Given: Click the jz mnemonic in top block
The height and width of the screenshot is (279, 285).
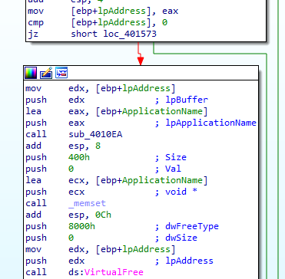Looking at the screenshot, I should [33, 34].
